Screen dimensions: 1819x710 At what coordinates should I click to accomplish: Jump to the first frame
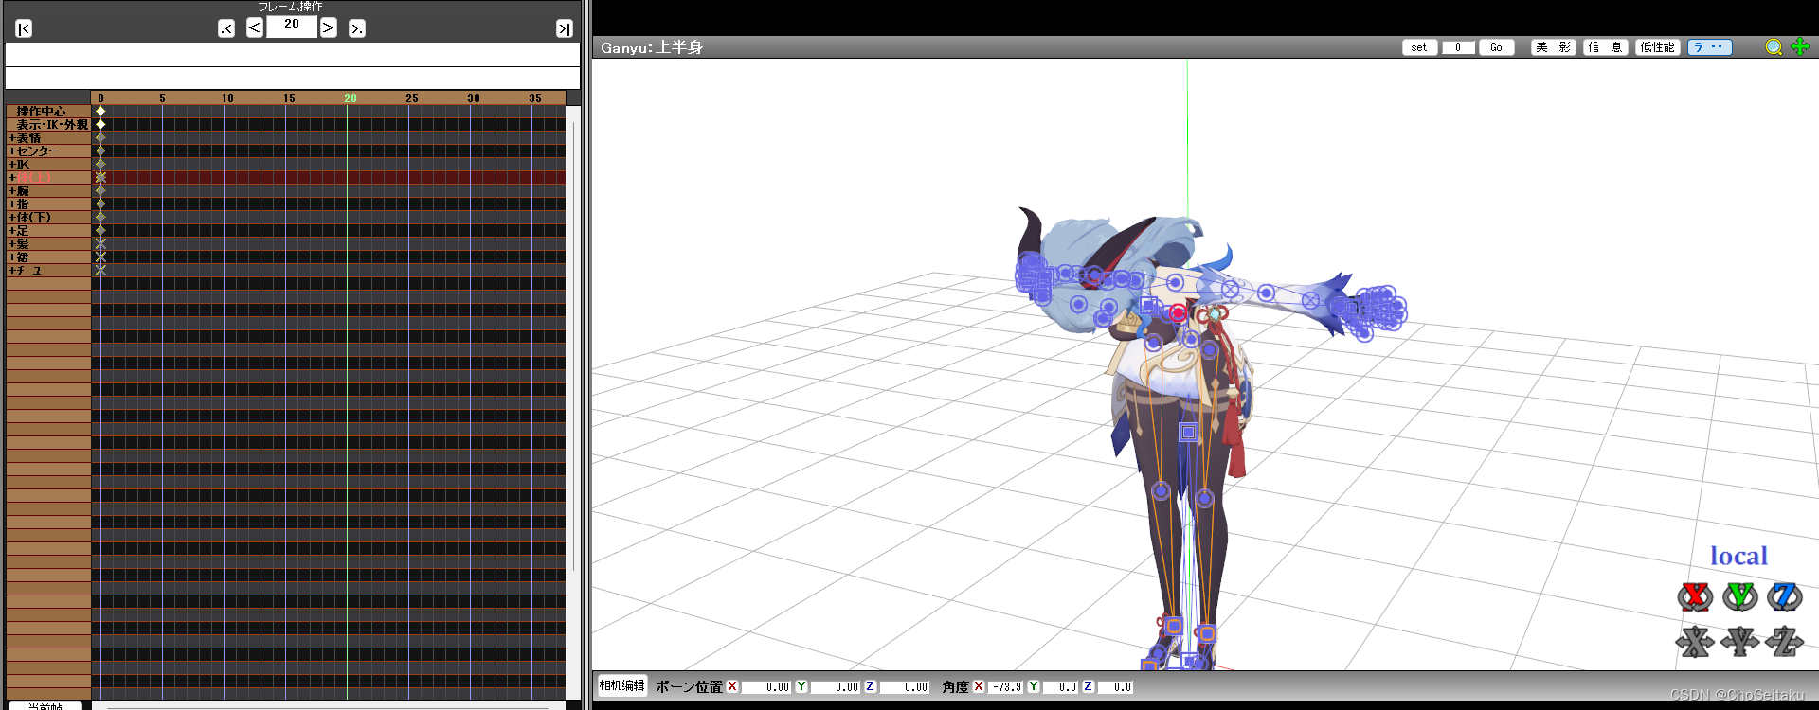[x=24, y=28]
